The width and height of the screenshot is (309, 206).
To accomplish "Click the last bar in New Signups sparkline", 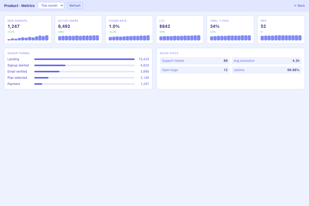I will pyautogui.click(x=47, y=38).
